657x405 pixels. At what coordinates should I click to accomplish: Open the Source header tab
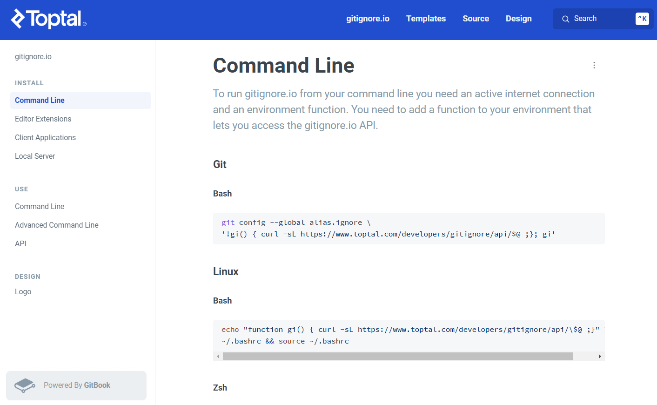(476, 19)
